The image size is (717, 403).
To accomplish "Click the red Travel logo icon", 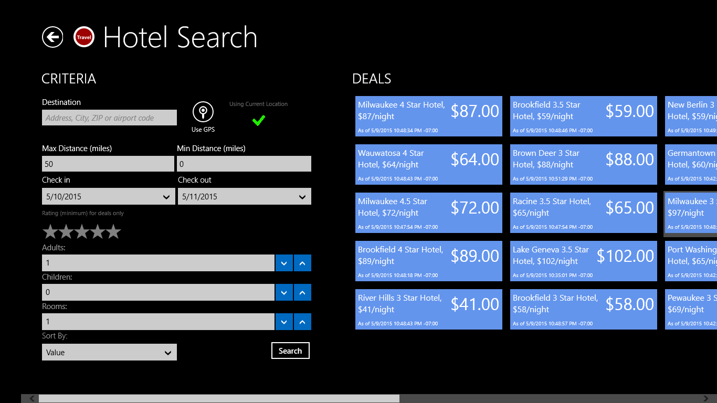I will pyautogui.click(x=84, y=37).
